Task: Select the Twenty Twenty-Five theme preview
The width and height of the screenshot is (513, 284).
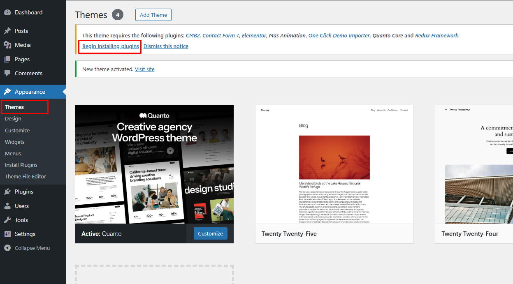Action: pyautogui.click(x=334, y=164)
